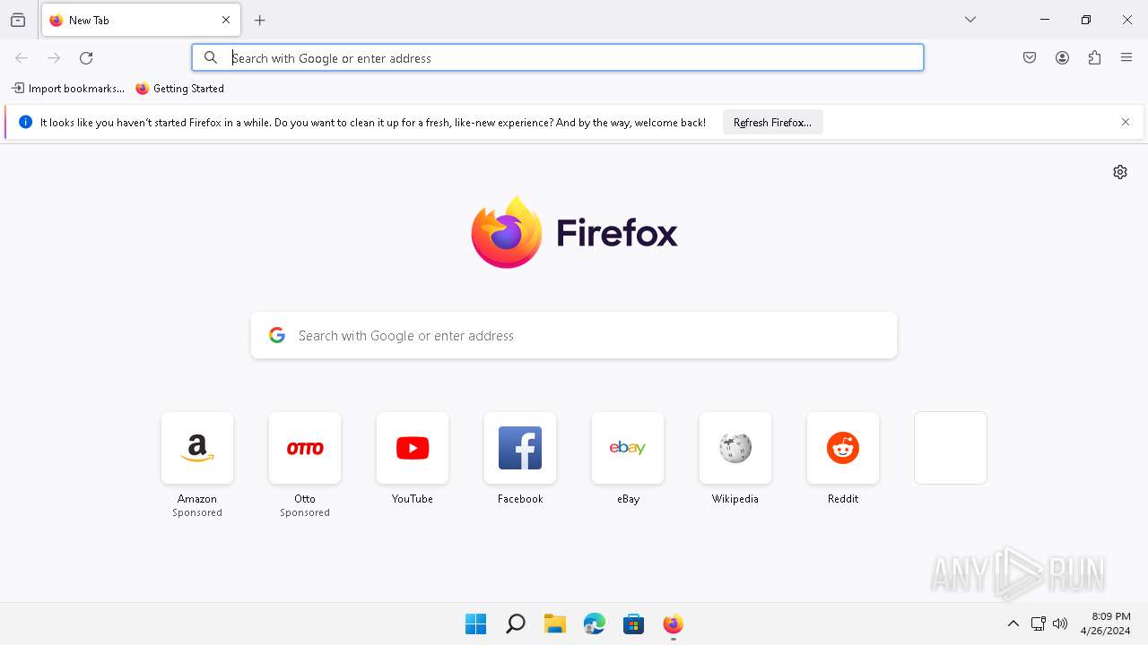Launch Microsoft Edge from taskbar
Viewport: 1148px width, 645px height.
[x=594, y=623]
